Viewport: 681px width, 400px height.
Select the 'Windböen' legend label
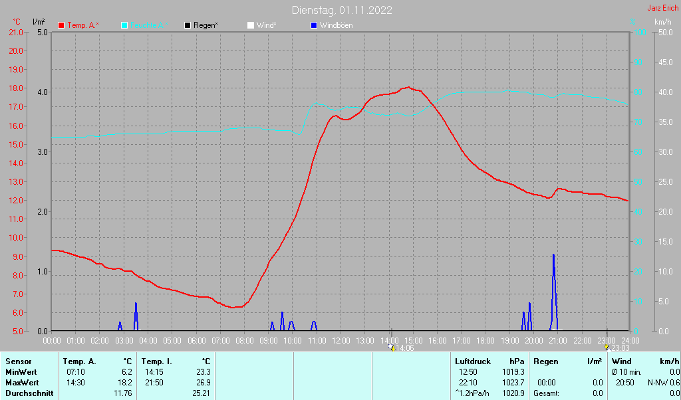coord(336,26)
